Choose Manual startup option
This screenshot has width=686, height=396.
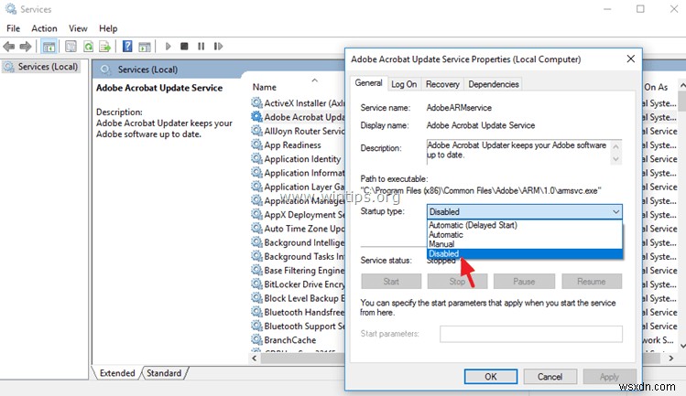(524, 244)
